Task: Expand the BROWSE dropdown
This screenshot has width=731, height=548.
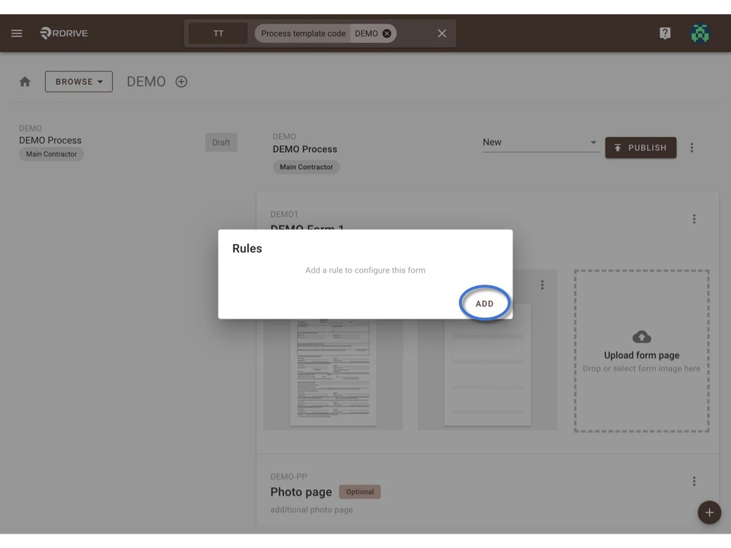Action: click(x=79, y=81)
